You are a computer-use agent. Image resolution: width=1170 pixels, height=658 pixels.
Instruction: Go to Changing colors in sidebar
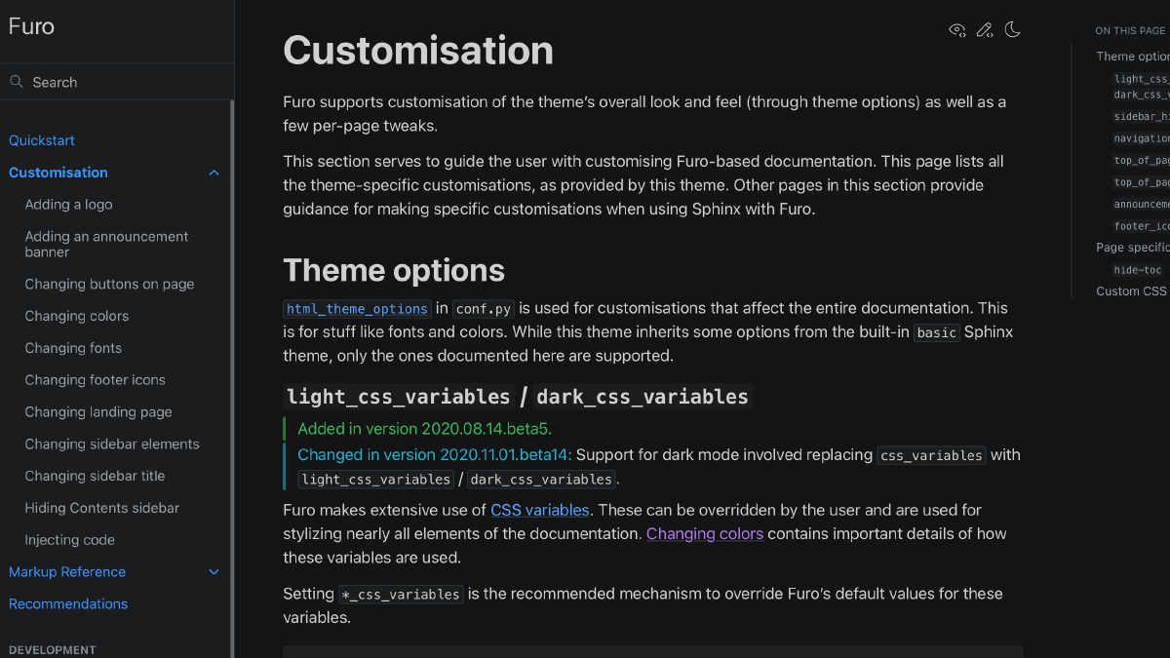coord(77,316)
